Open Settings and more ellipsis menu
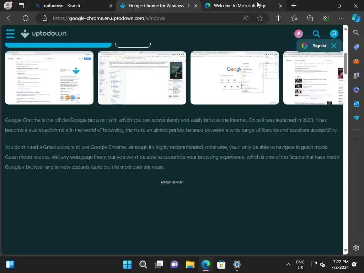The image size is (364, 273). pos(341,18)
